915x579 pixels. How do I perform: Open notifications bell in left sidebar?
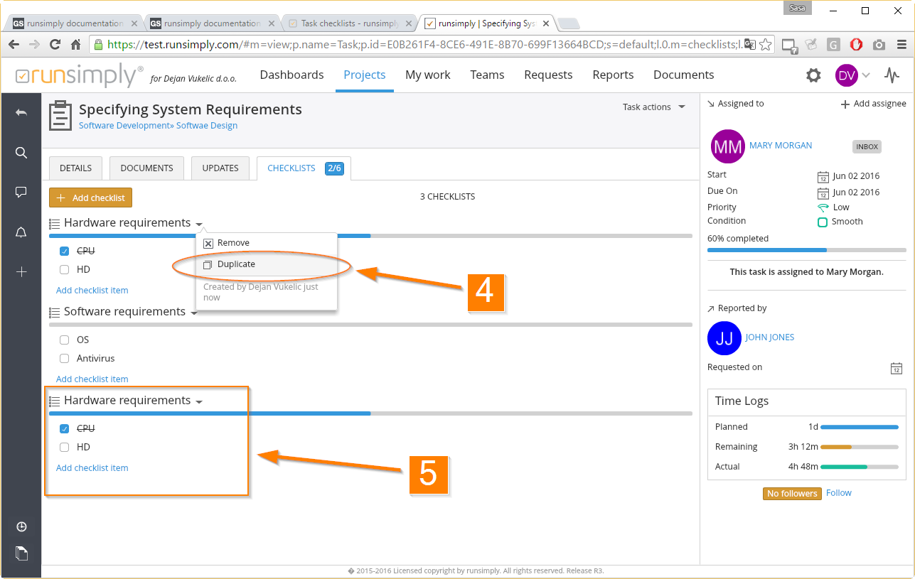(x=21, y=232)
